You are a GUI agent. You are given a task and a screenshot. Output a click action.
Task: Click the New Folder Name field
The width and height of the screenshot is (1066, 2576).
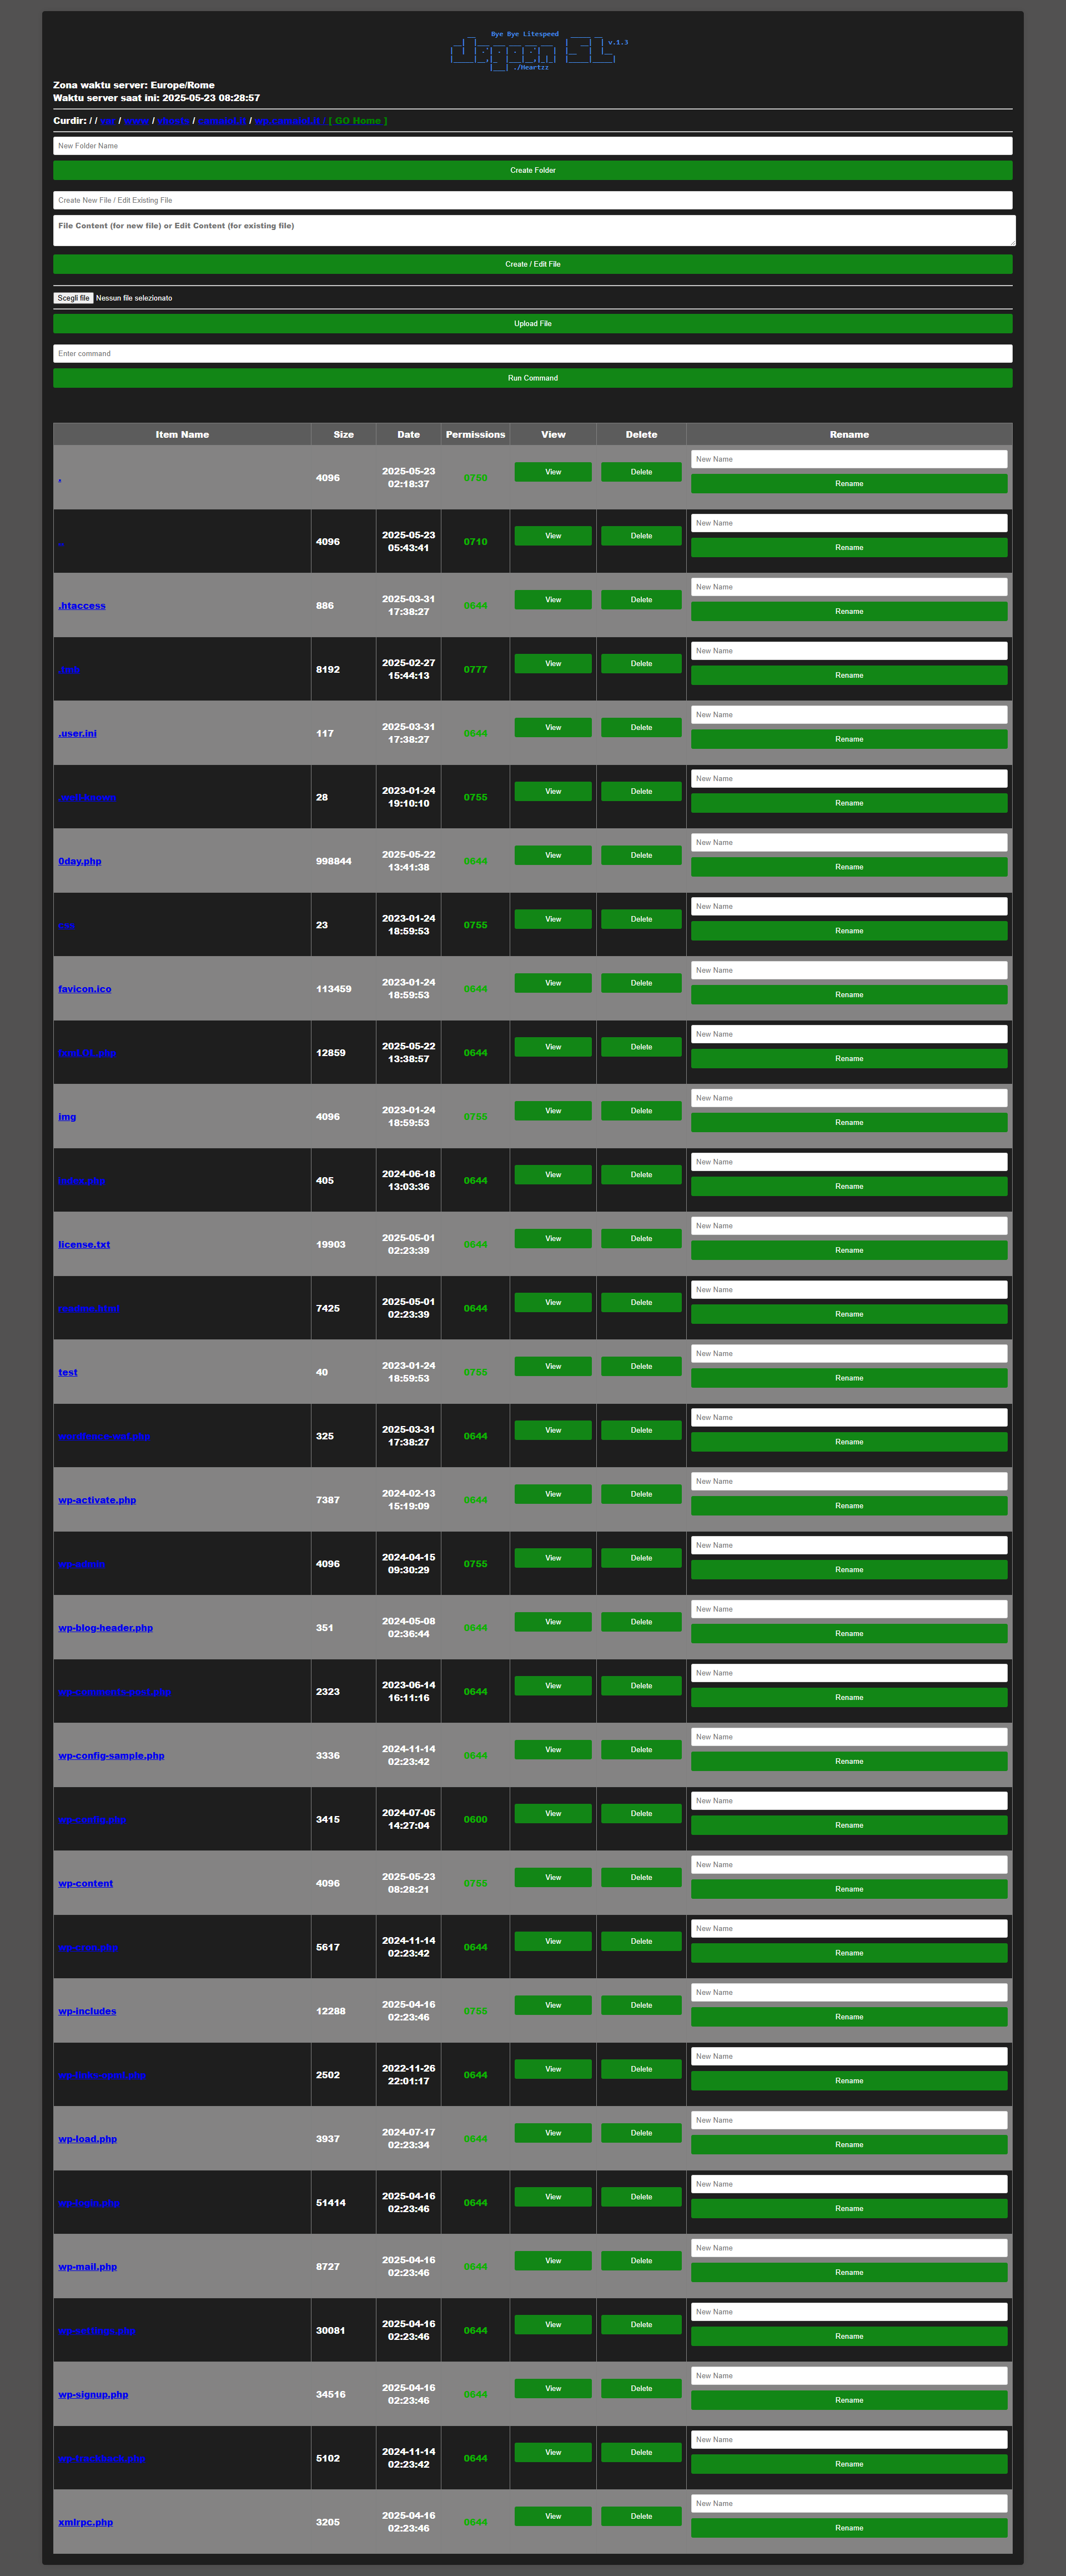[x=532, y=146]
